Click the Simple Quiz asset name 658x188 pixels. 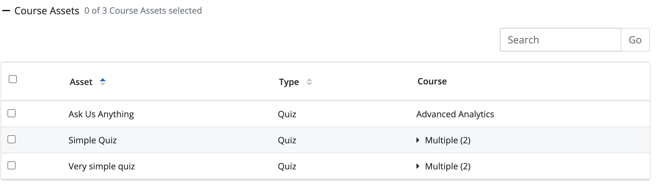(x=92, y=140)
